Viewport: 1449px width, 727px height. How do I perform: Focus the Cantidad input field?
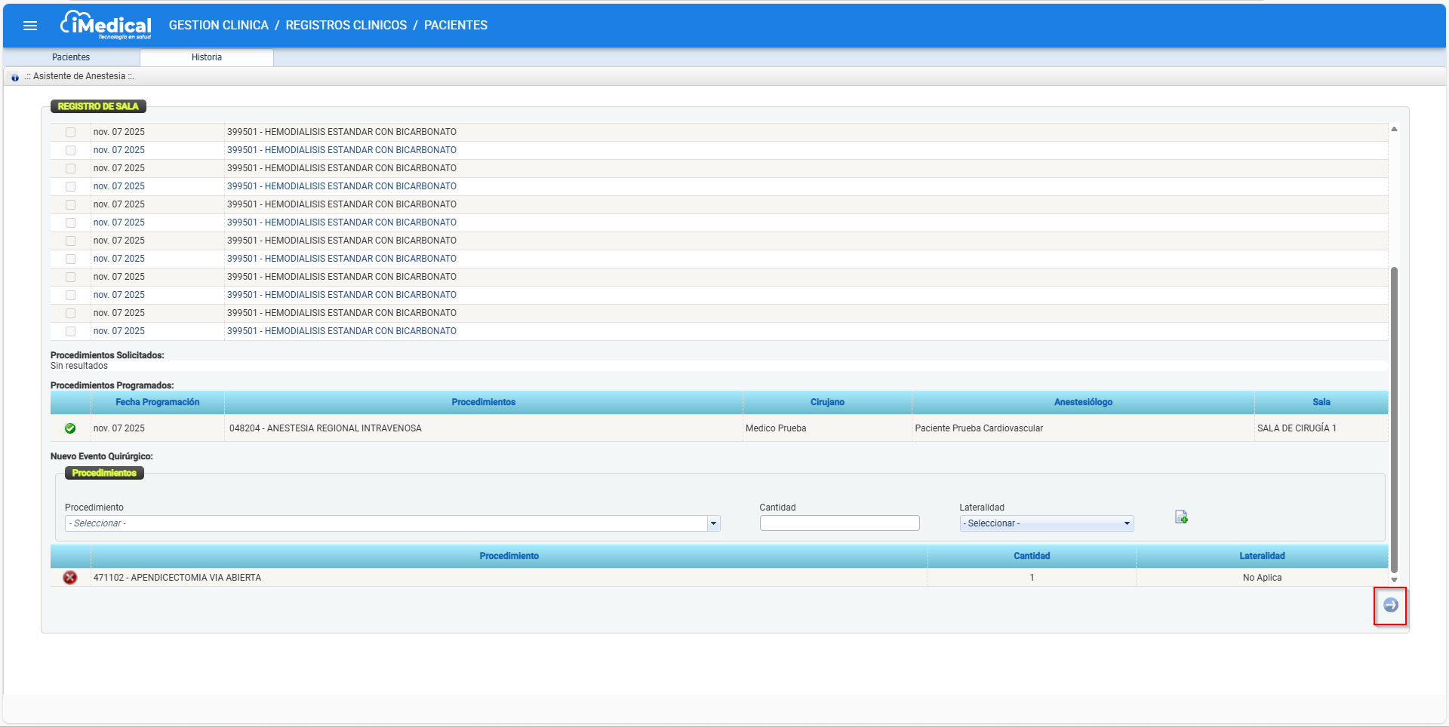[839, 523]
